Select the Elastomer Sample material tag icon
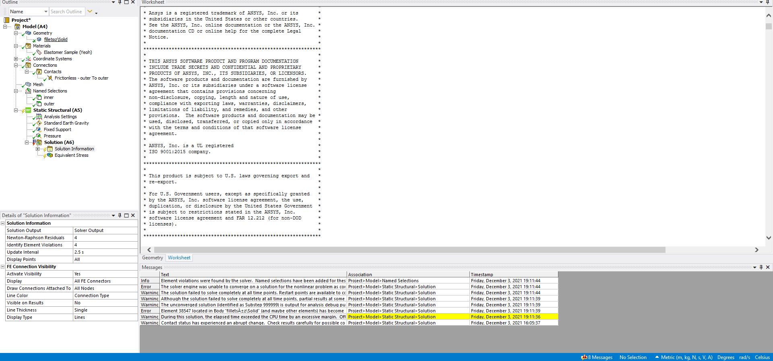Image resolution: width=773 pixels, height=361 pixels. pos(39,52)
